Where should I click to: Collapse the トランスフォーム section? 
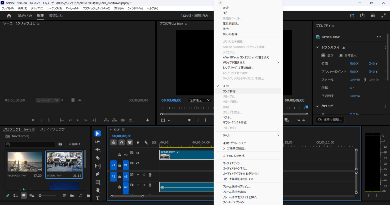[317, 47]
